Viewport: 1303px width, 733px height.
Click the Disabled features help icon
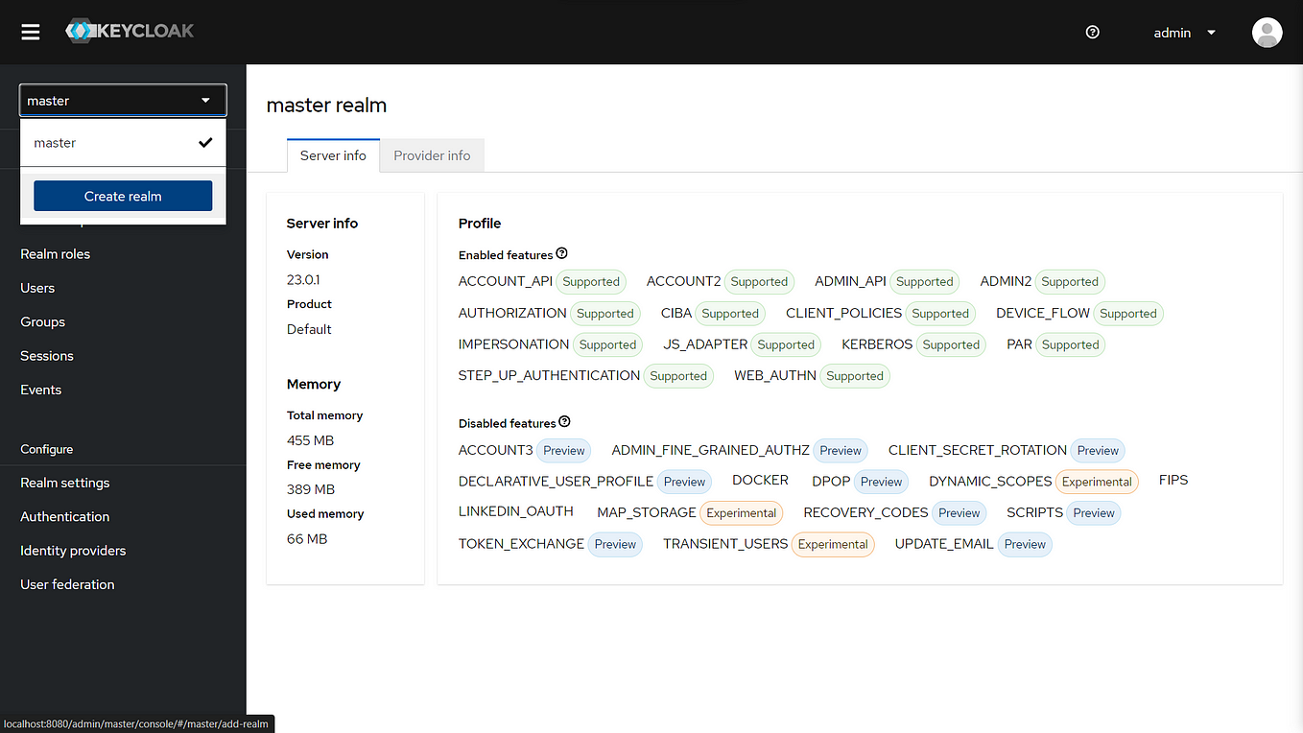point(565,422)
